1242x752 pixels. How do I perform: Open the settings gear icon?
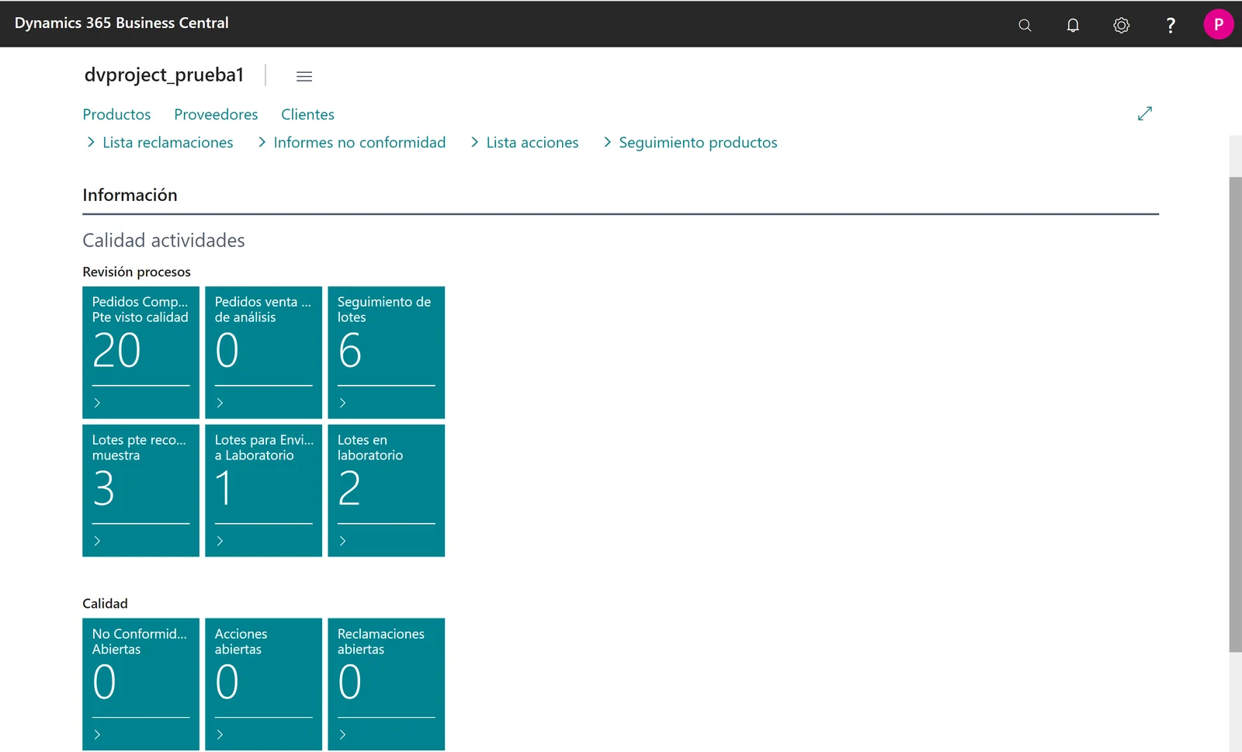[x=1121, y=25]
